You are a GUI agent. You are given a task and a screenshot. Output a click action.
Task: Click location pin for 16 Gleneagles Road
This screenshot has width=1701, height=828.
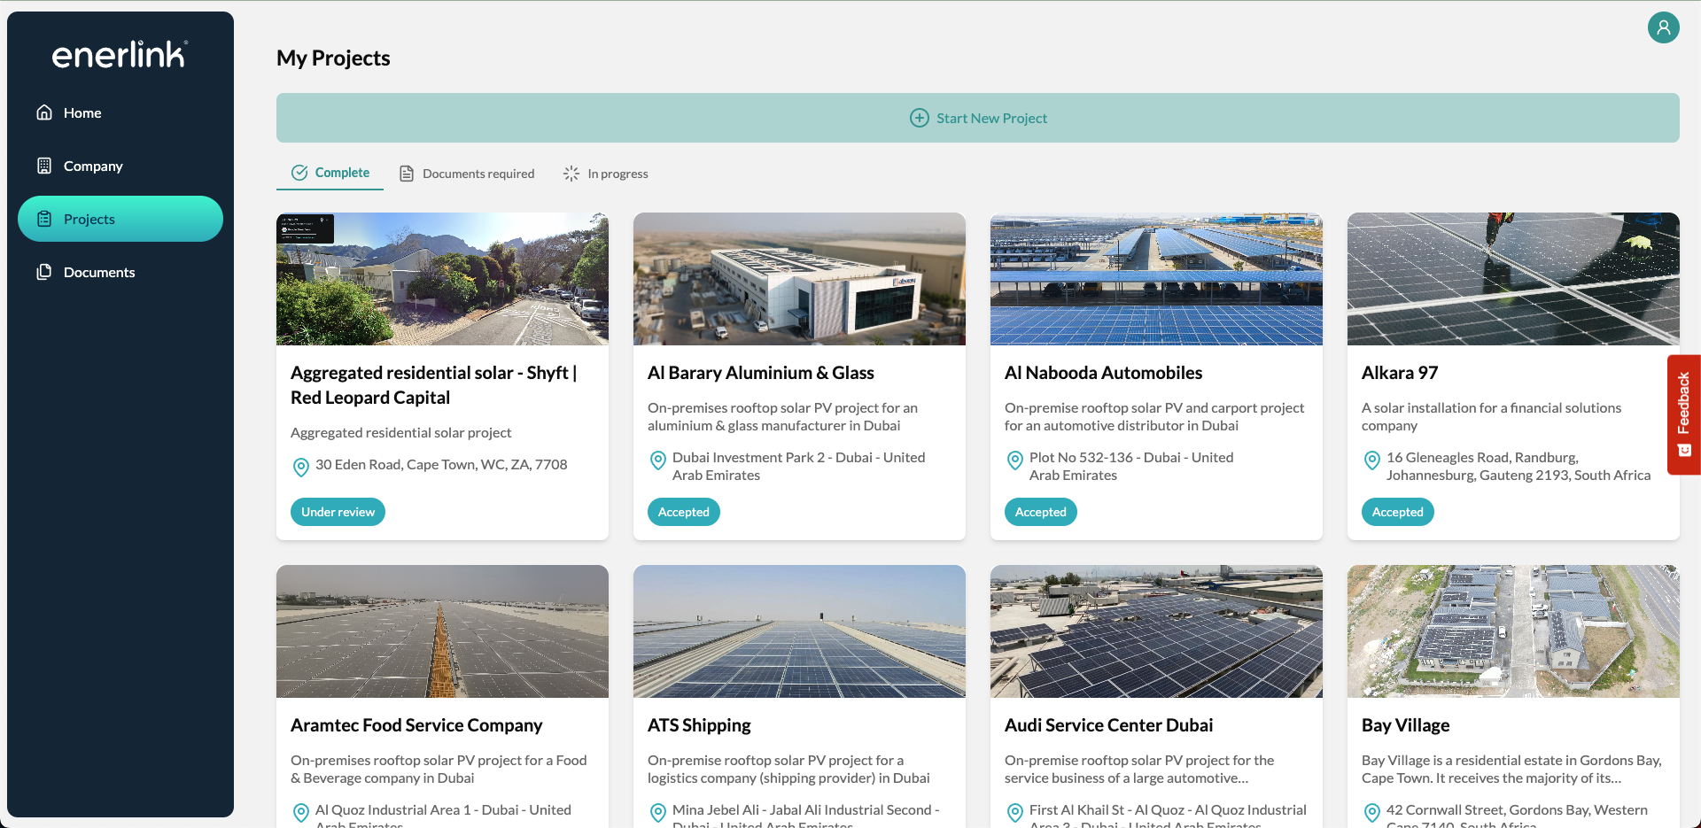click(x=1372, y=460)
